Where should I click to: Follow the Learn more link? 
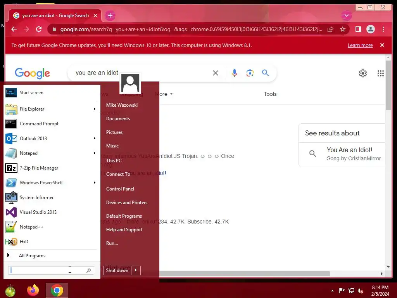tap(360, 45)
